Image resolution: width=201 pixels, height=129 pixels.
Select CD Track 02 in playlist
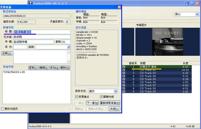[x=157, y=70]
